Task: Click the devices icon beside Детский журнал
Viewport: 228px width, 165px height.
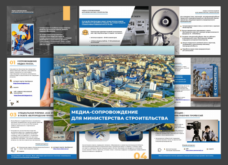Action: [x=160, y=150]
